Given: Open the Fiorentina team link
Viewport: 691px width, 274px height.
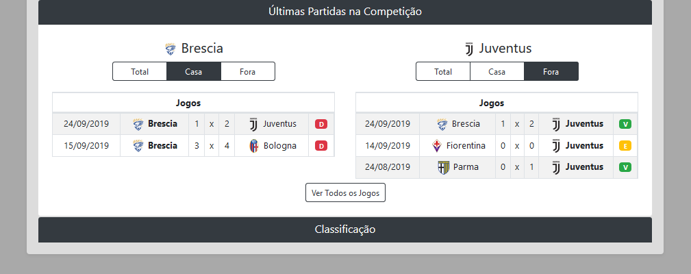Looking at the screenshot, I should pyautogui.click(x=466, y=145).
